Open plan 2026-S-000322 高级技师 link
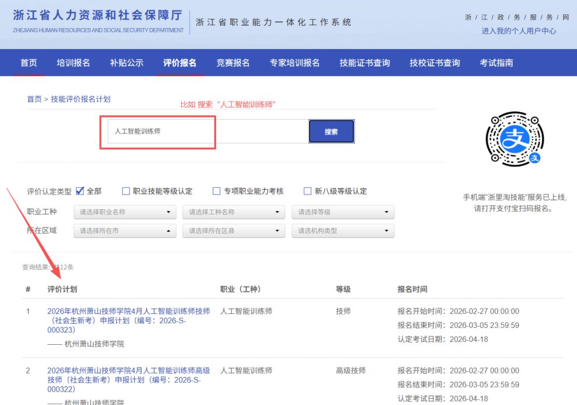The width and height of the screenshot is (577, 405). pos(128,380)
